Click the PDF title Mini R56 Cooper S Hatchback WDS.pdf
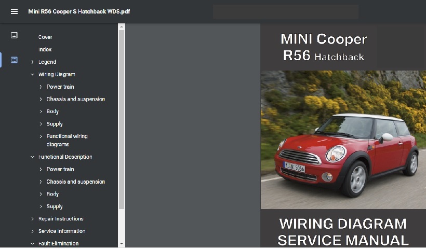Viewport: 426px width, 249px height. coord(79,11)
